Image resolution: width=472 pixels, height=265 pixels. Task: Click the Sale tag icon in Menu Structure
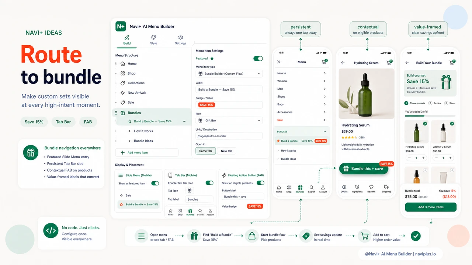123,102
